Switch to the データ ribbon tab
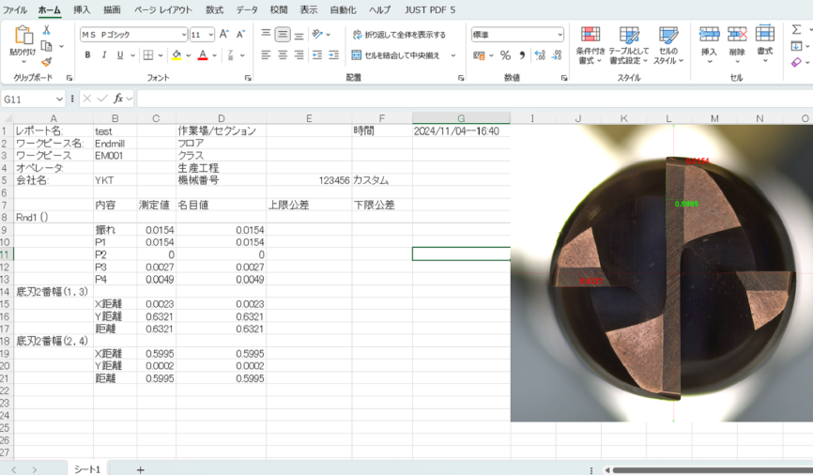Screen dimensions: 813x475 point(246,9)
